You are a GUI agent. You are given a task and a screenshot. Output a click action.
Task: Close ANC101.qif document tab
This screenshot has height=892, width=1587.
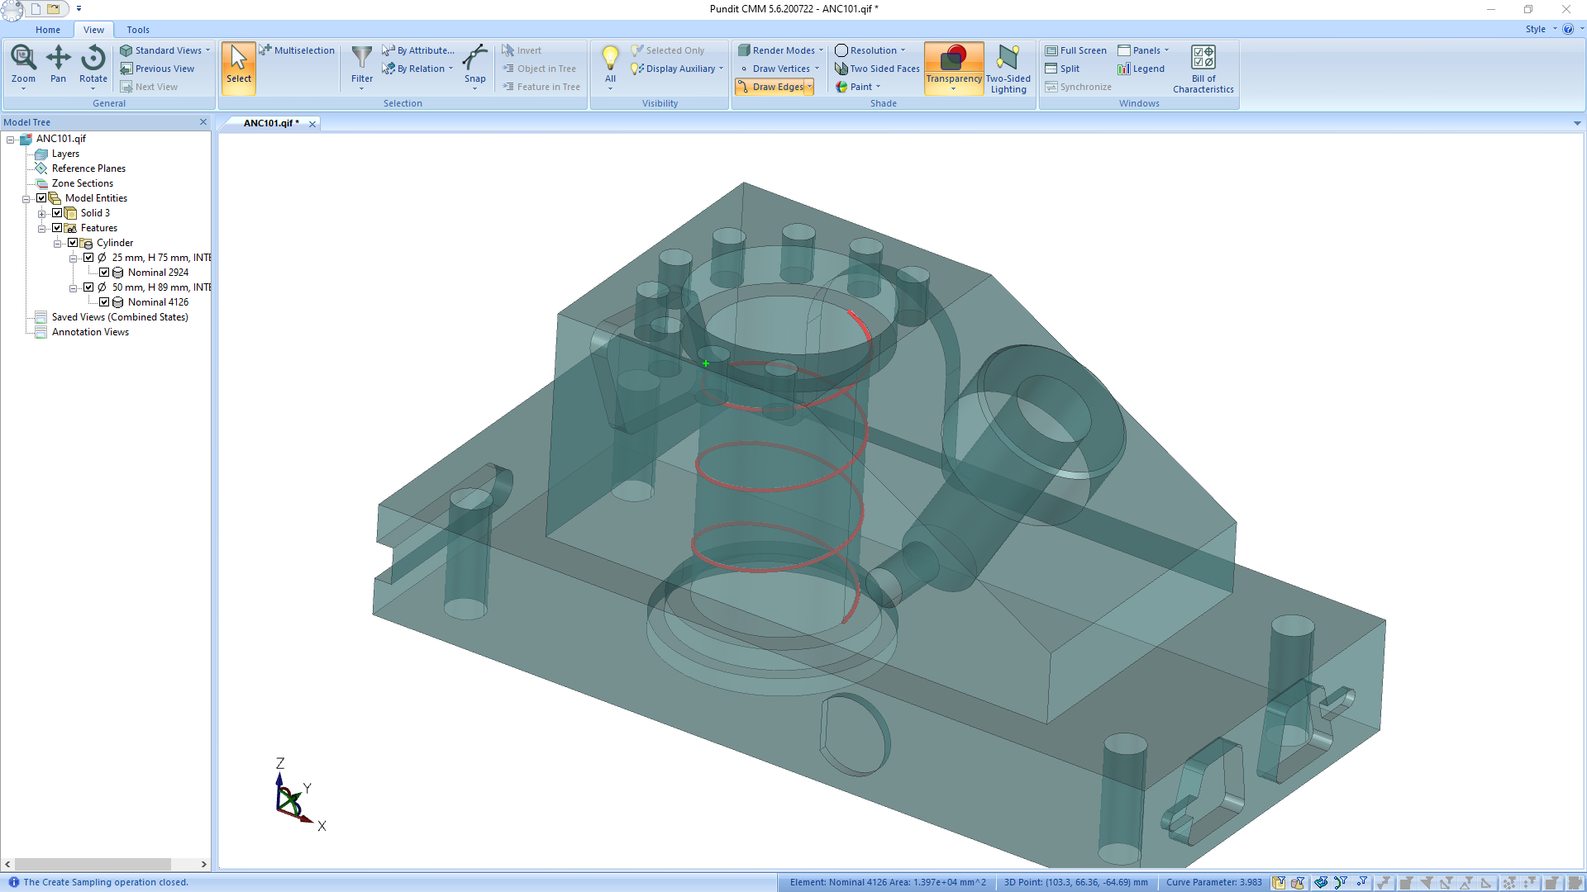pyautogui.click(x=312, y=124)
